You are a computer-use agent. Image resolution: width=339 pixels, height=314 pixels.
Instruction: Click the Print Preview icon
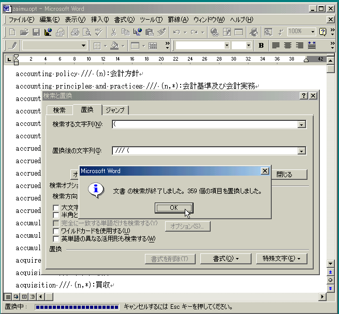click(87, 32)
